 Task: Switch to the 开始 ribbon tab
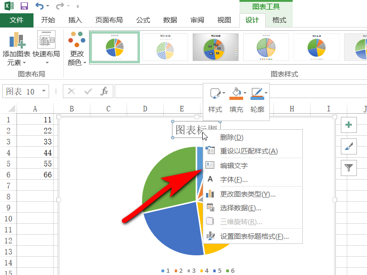48,20
